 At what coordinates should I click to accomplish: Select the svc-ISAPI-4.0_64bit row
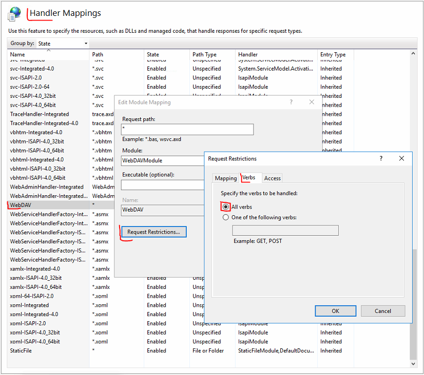coord(33,105)
